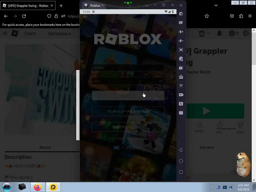Click Firefox icon in taskbar

(x=38, y=187)
